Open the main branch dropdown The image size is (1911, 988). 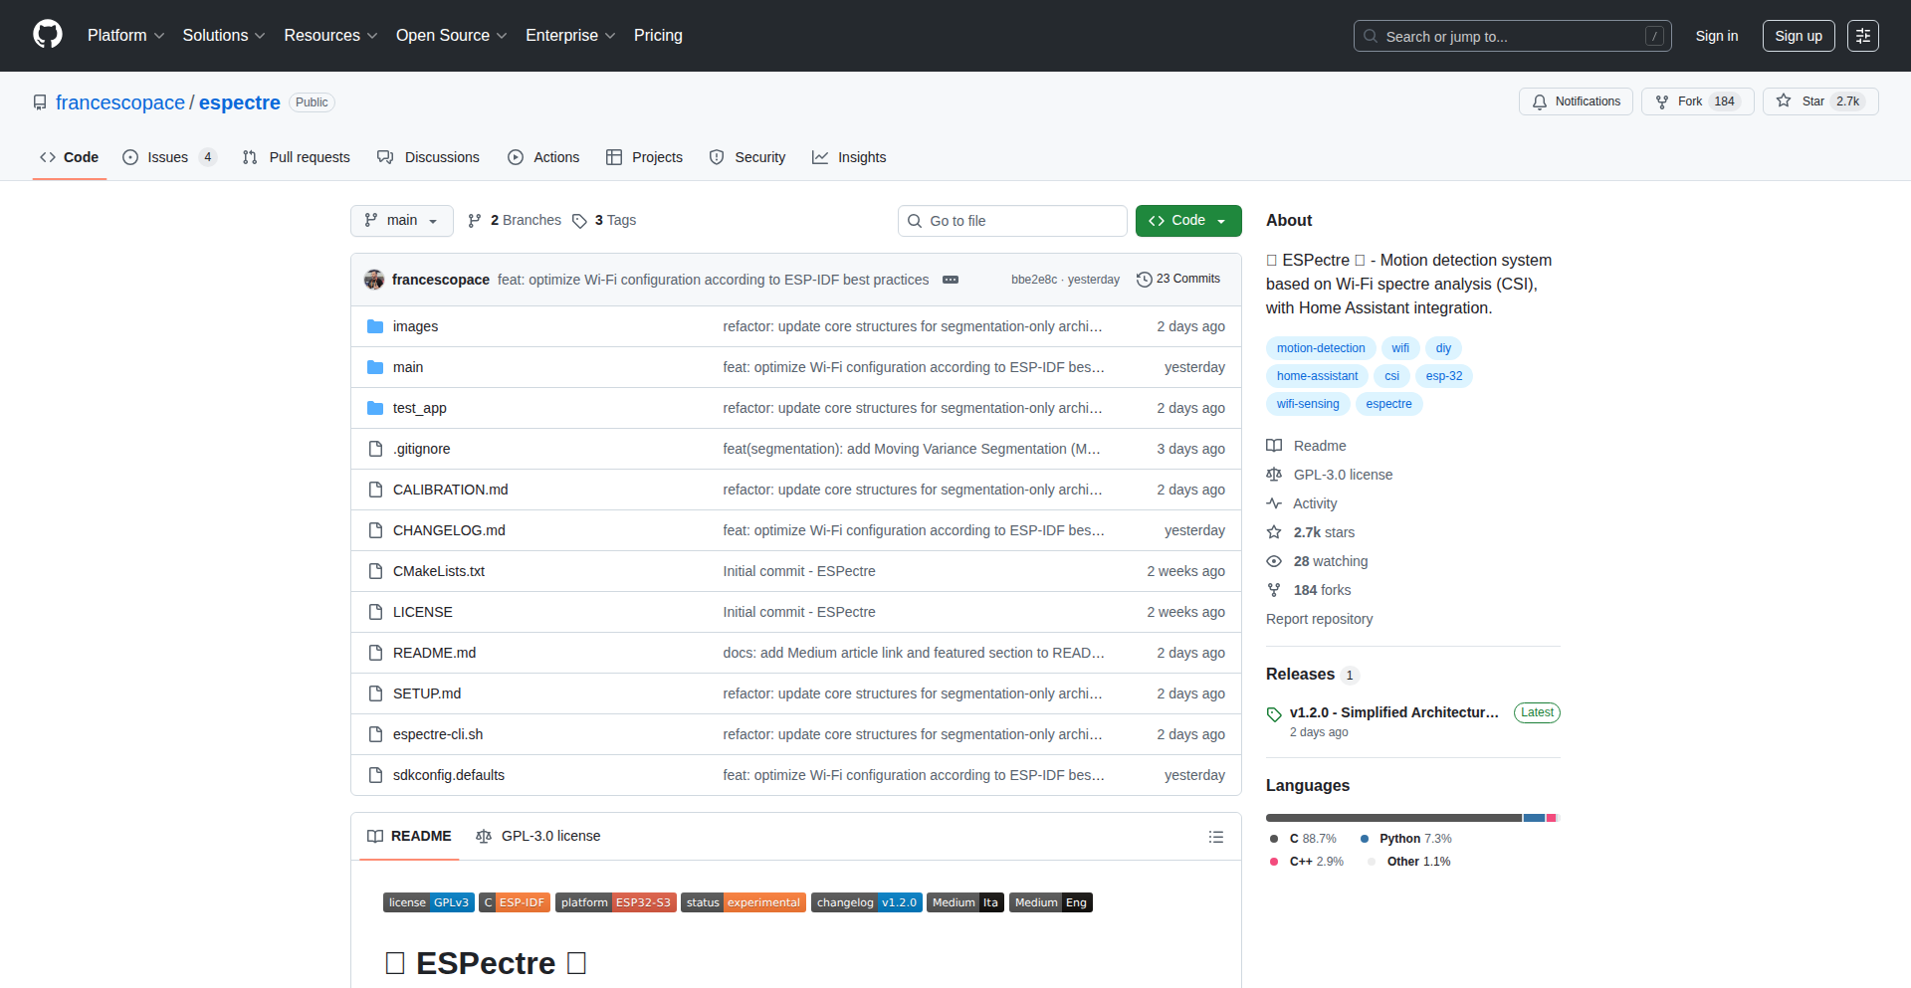tap(401, 221)
